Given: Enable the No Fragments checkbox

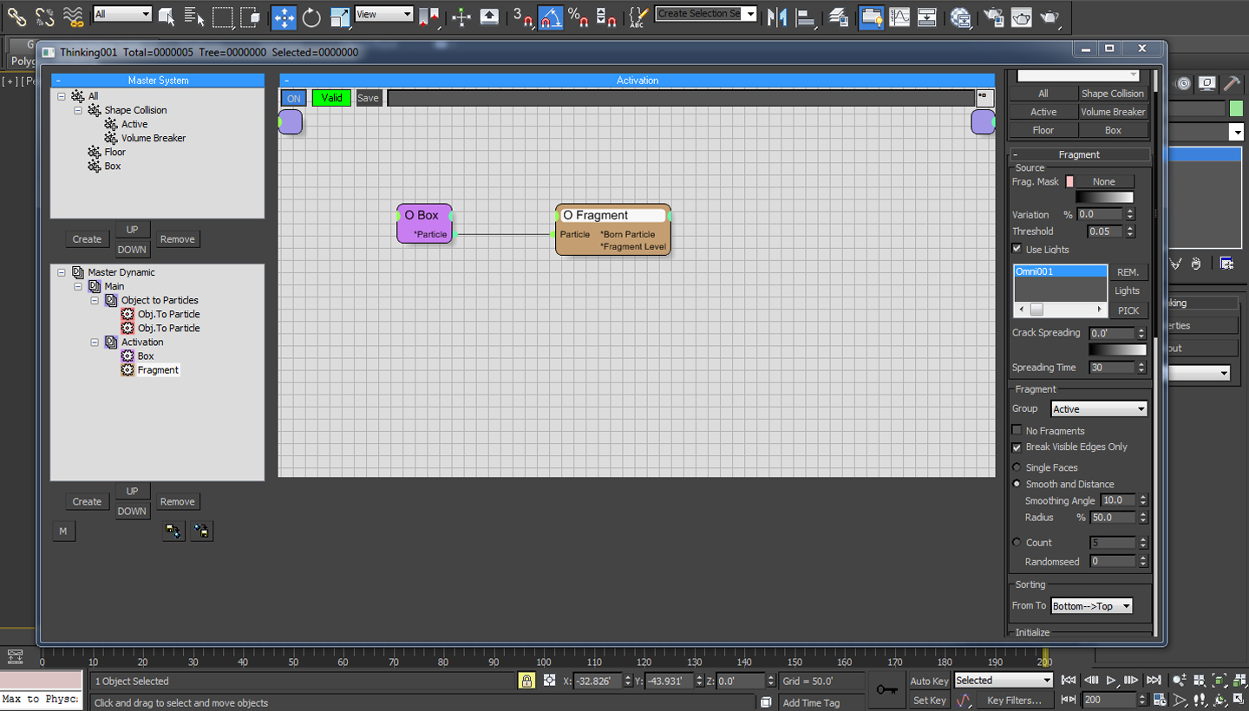Looking at the screenshot, I should (1017, 430).
